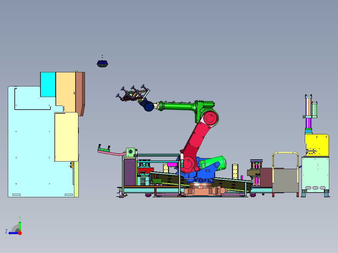Select the brown front panel of the press machine
The width and height of the screenshot is (338, 253).
80,94
